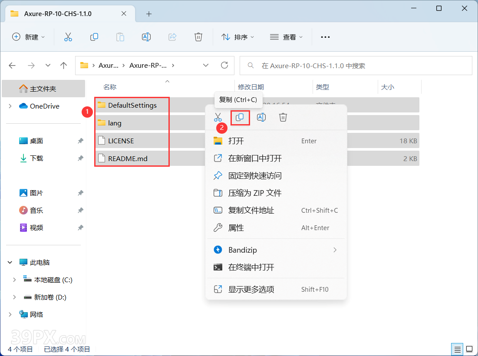This screenshot has width=478, height=356.
Task: Click the search magnifier icon
Action: [x=251, y=66]
